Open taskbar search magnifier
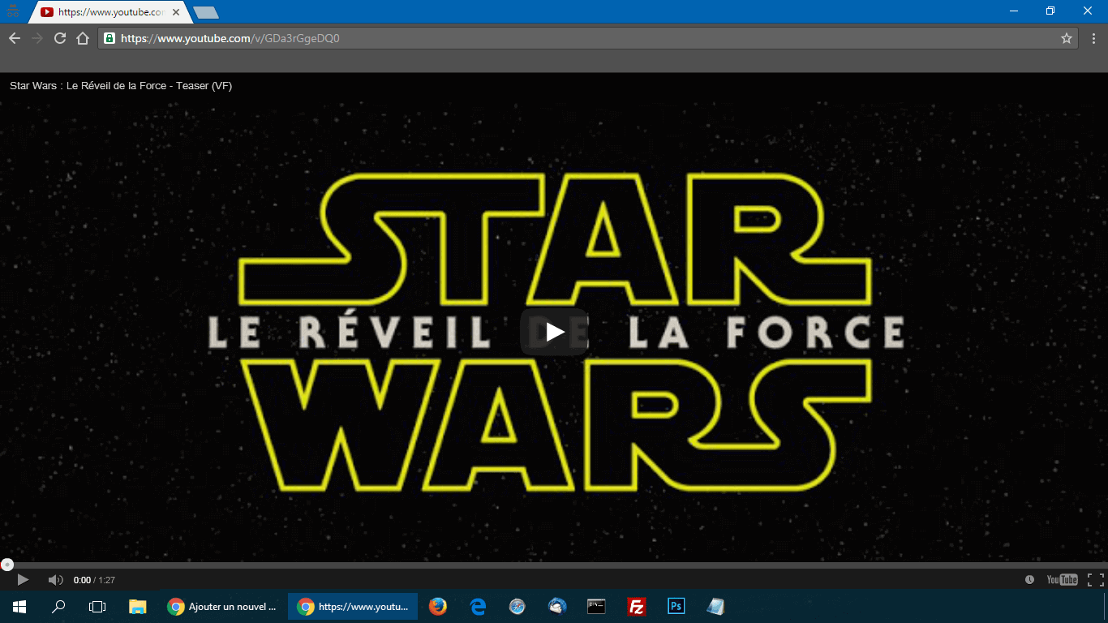 (58, 606)
